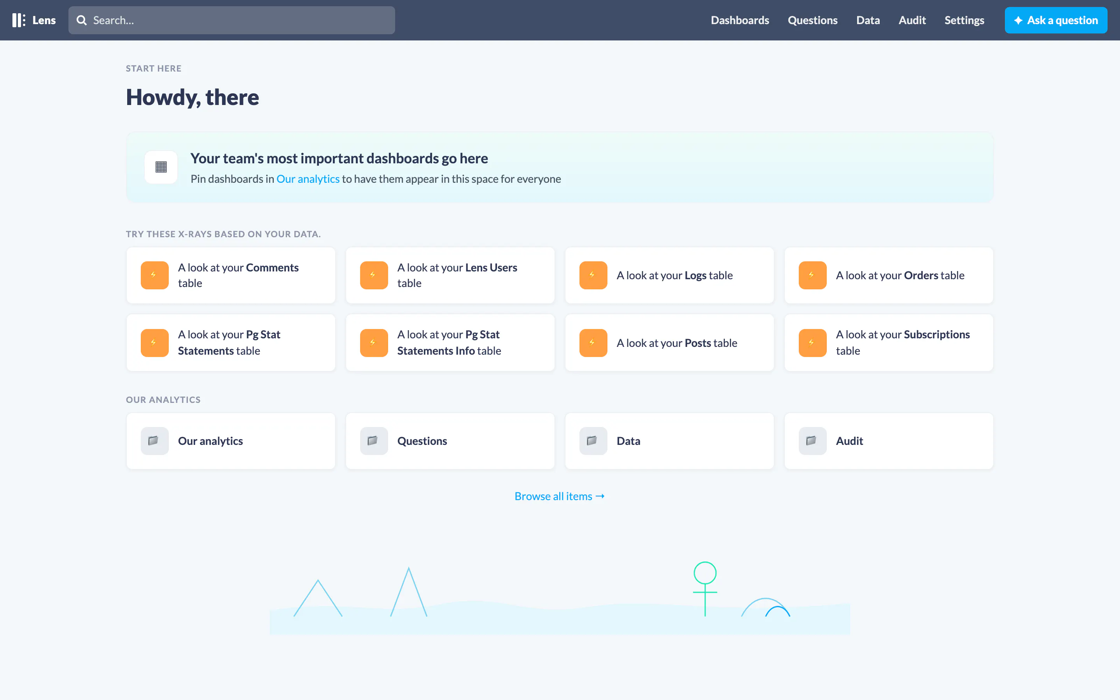
Task: Click the Browse all items link
Action: click(x=560, y=496)
